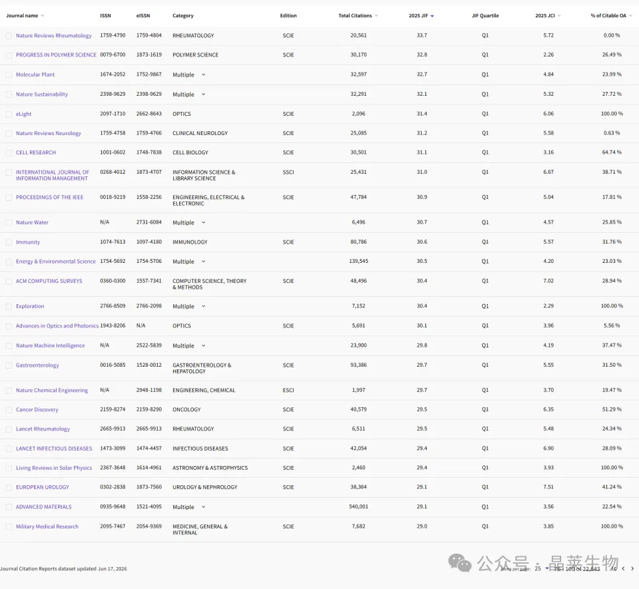Open Living Reviews in Solar Physics link

point(54,468)
